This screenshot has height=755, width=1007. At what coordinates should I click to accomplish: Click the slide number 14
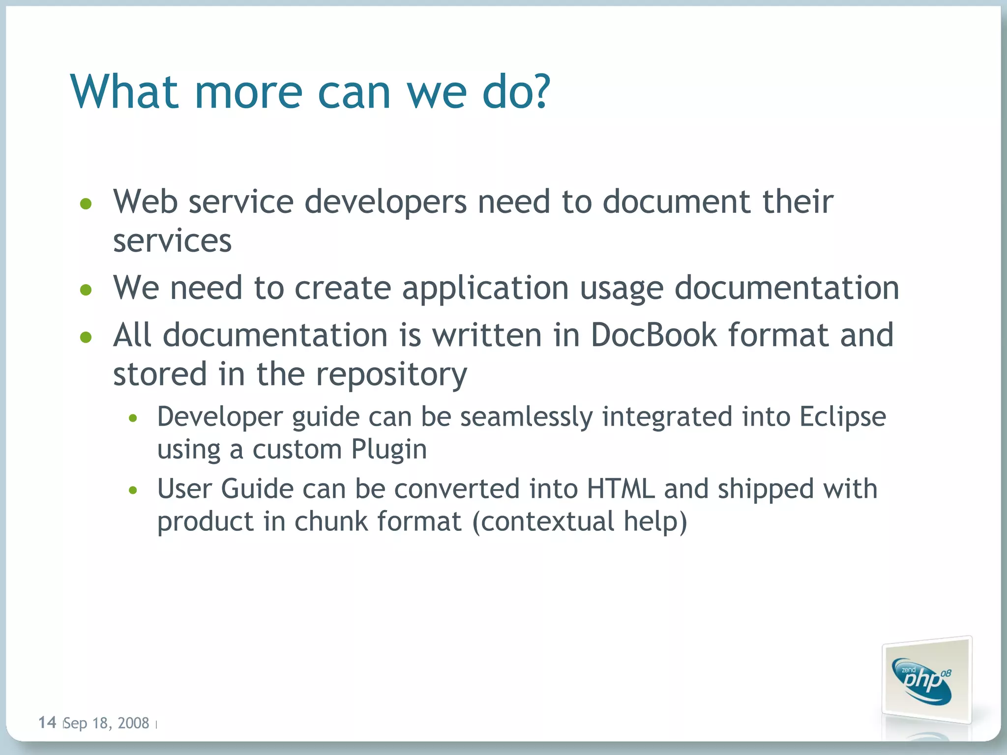pos(47,722)
